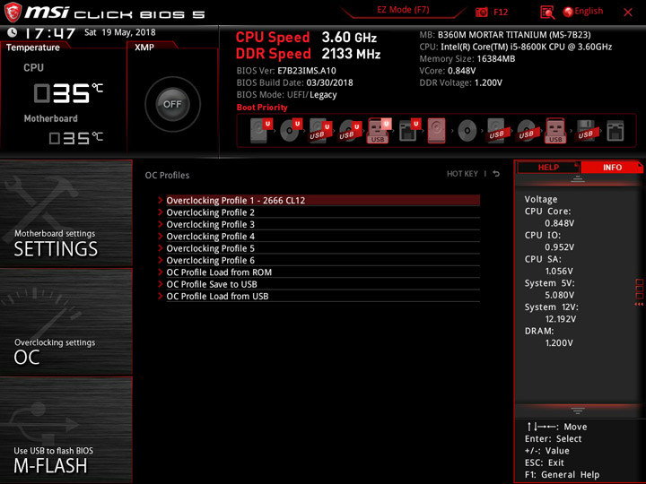Click the scroll-down handle below the info panel
Screen dimensions: 646x484
(x=578, y=411)
